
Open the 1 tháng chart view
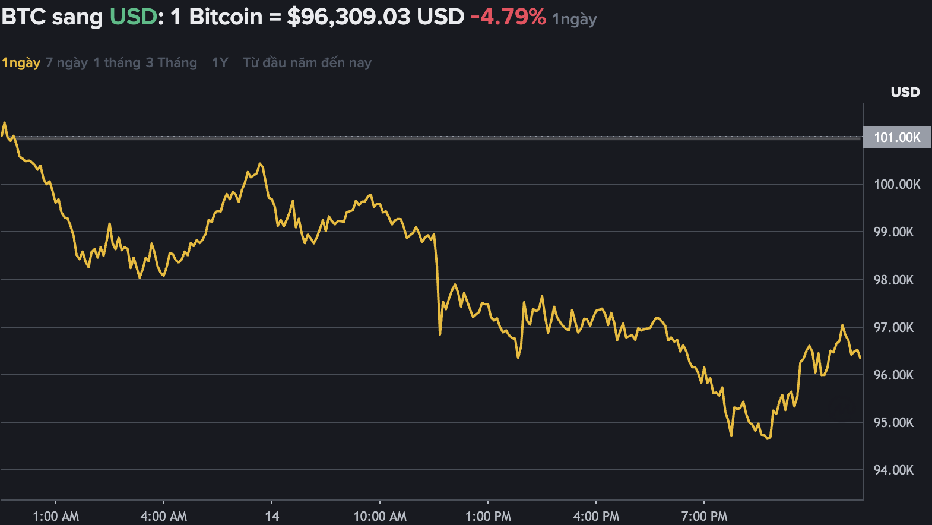tap(116, 62)
